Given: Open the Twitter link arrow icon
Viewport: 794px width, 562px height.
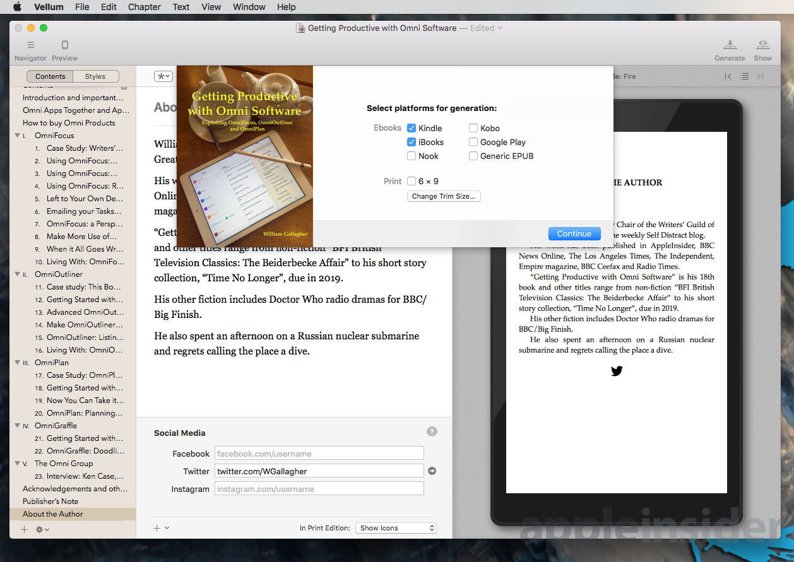Looking at the screenshot, I should [432, 471].
